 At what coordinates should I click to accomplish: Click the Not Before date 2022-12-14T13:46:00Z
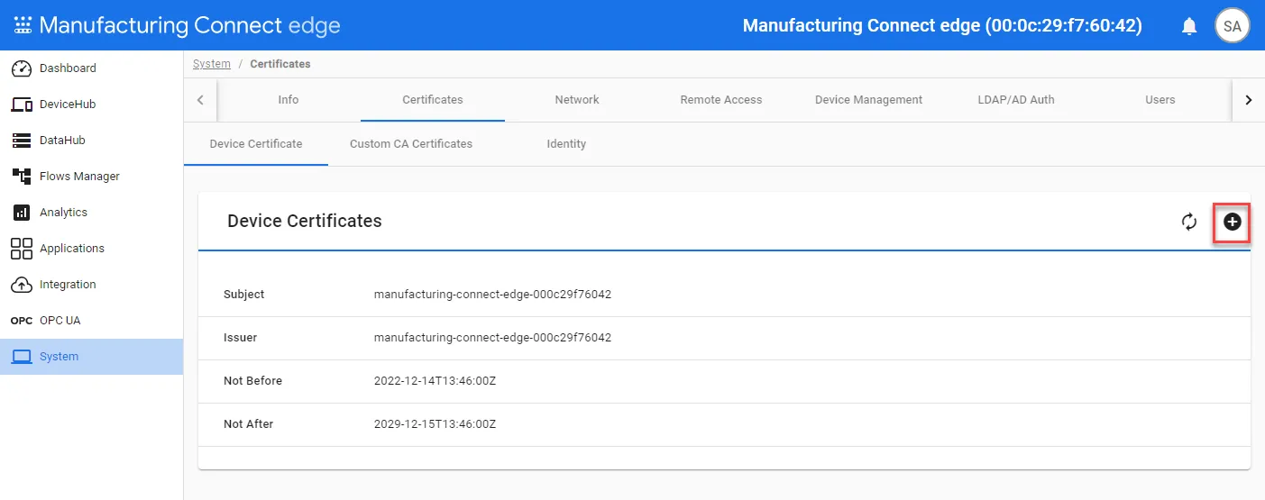[435, 381]
